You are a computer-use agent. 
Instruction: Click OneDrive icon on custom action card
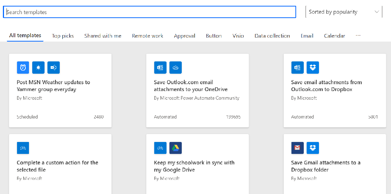tap(23, 148)
